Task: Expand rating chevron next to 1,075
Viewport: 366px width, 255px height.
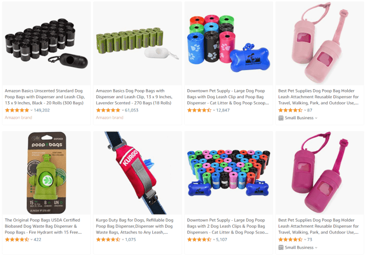Action: pos(123,239)
